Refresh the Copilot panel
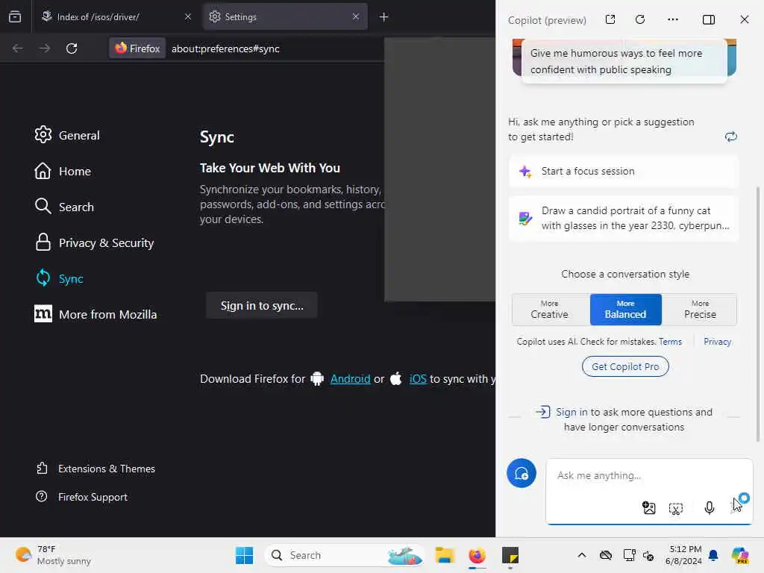 [x=640, y=19]
